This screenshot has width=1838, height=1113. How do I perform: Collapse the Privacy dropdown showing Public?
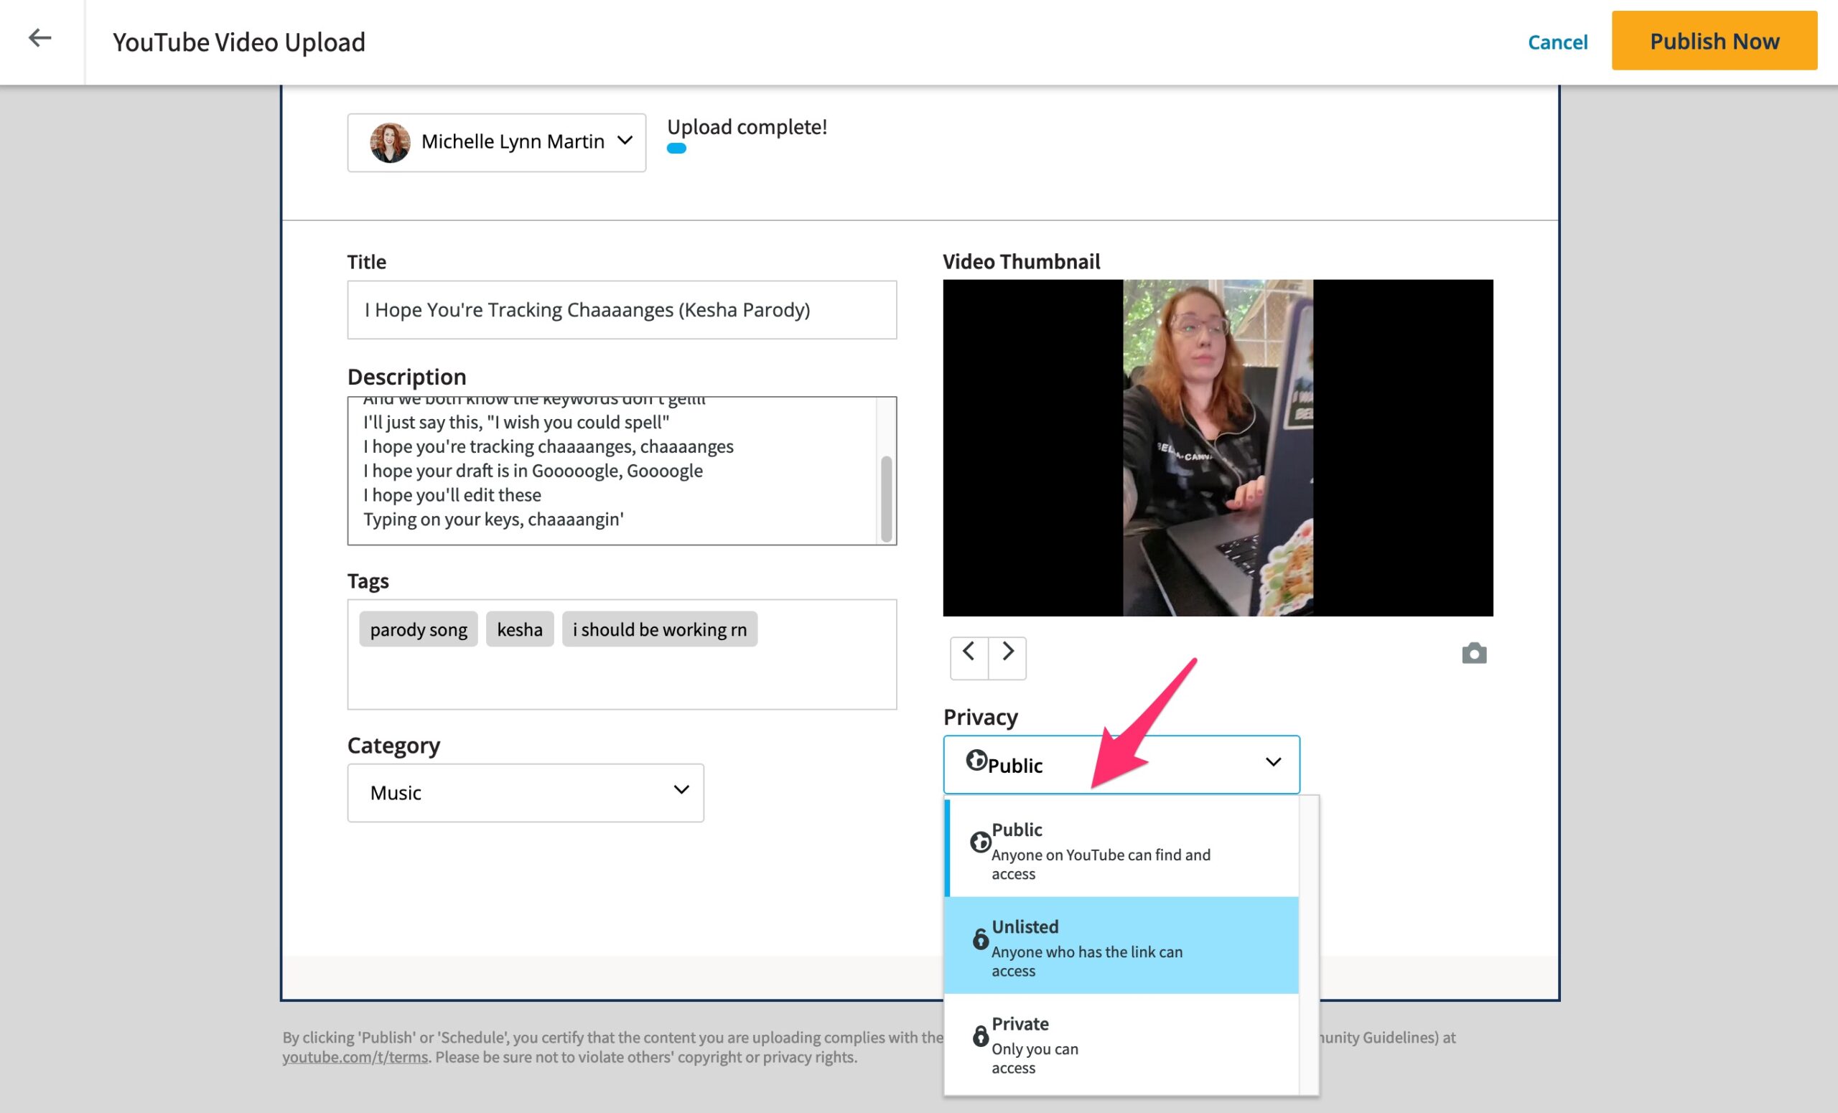point(1121,764)
